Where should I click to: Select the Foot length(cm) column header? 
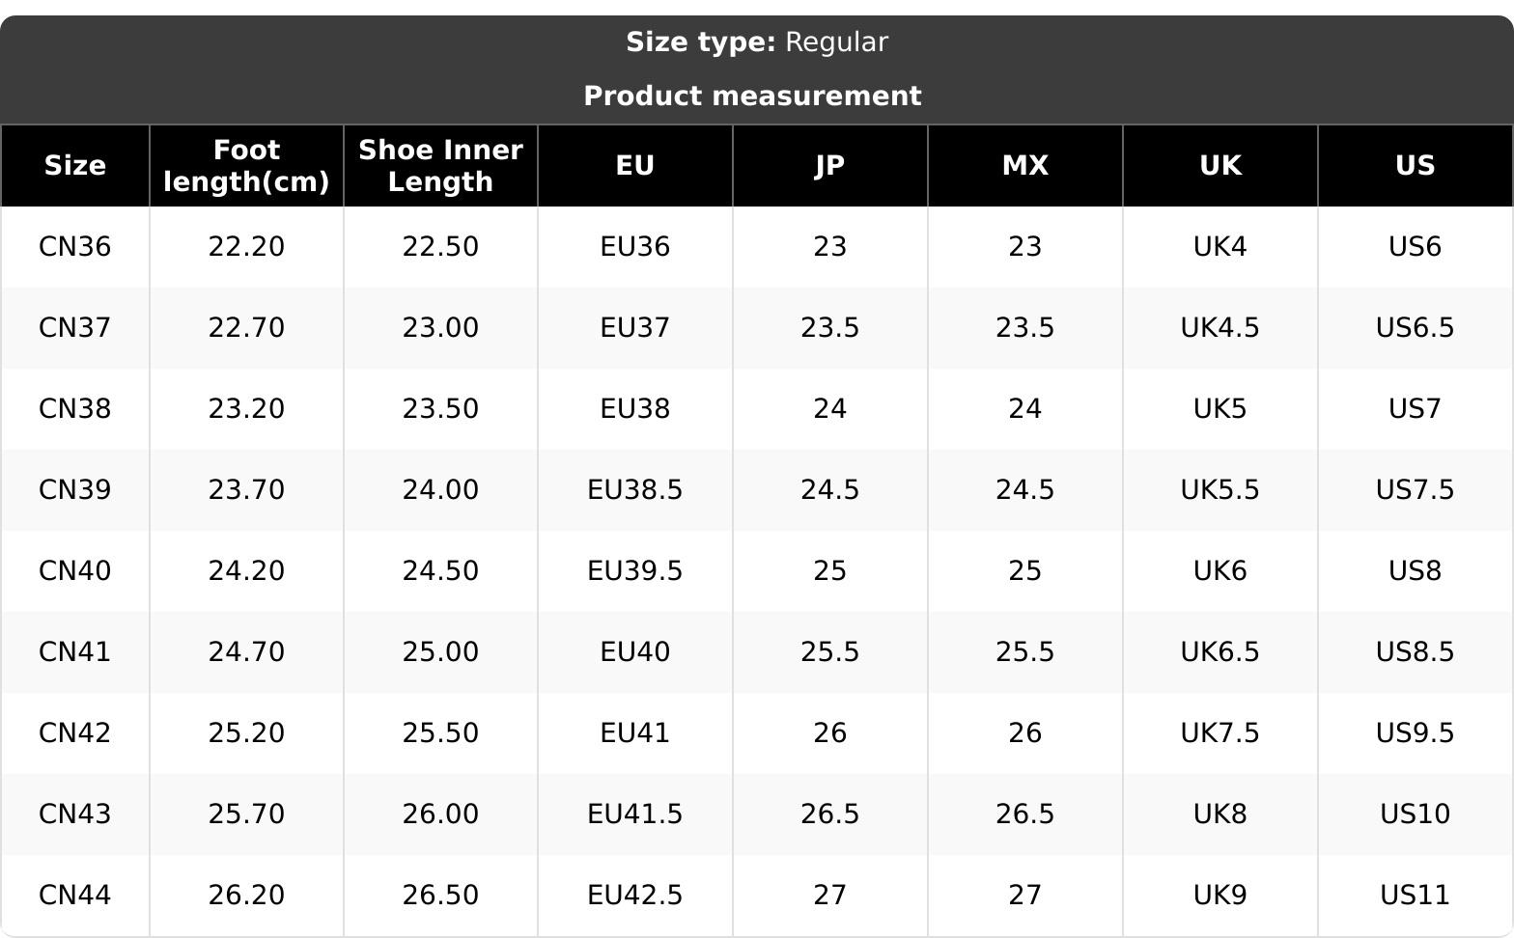[x=246, y=165]
